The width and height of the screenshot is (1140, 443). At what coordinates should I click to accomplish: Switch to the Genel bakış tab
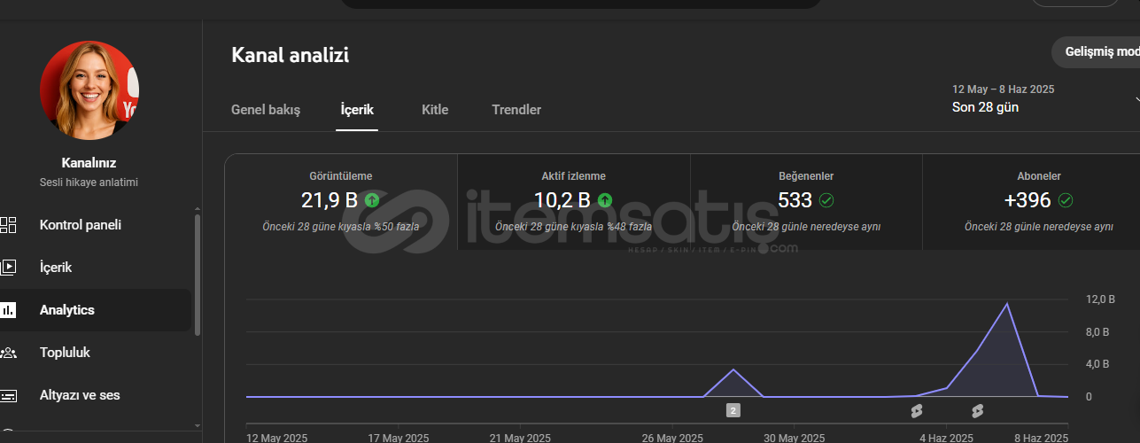coord(266,110)
